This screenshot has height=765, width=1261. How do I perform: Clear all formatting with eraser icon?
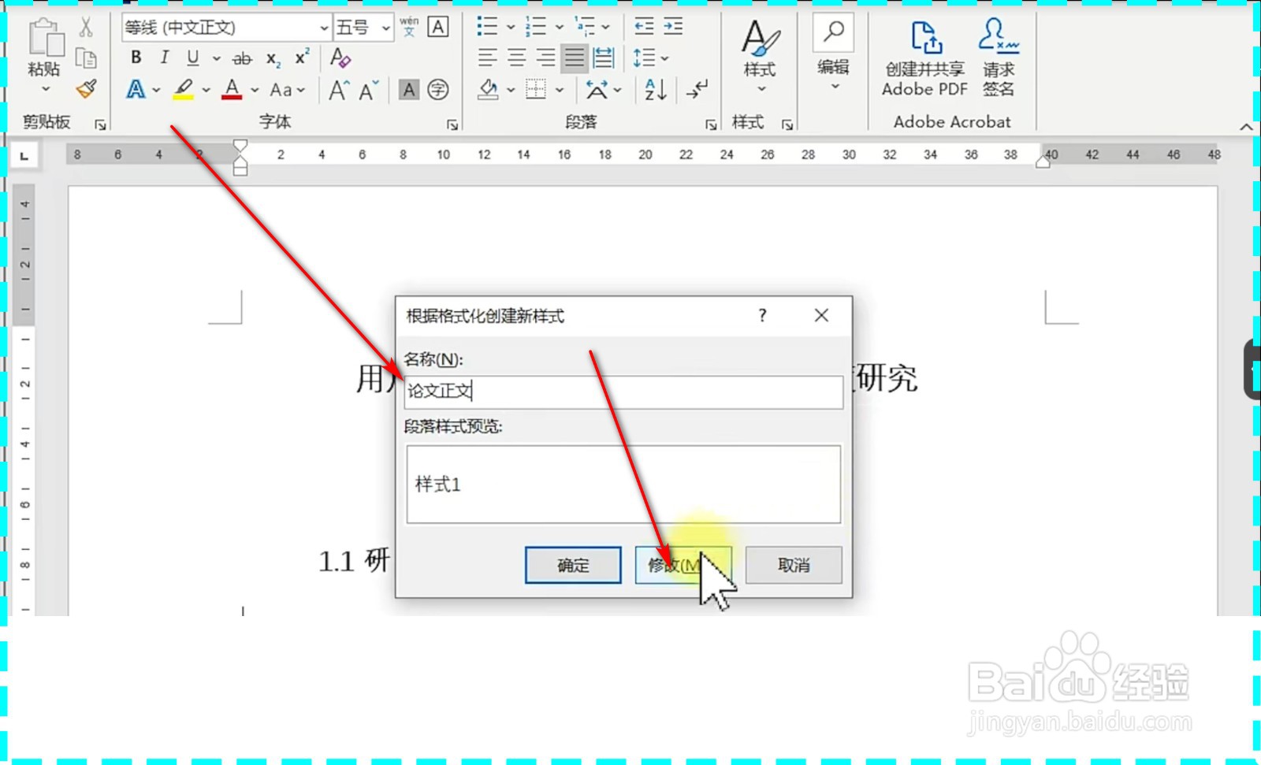340,58
